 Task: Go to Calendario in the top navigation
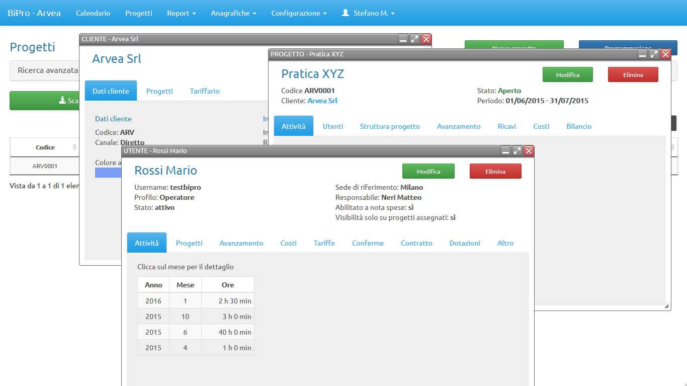coord(93,13)
